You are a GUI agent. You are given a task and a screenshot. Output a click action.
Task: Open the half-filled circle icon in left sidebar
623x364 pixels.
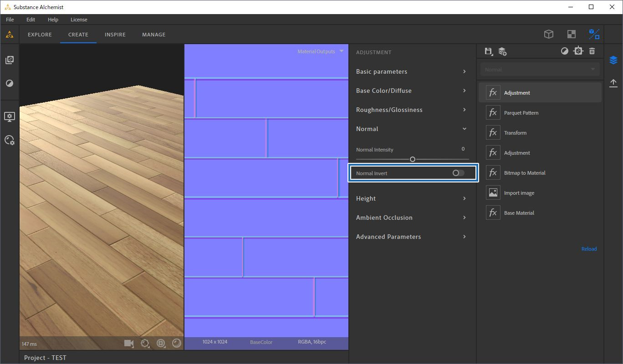(10, 83)
